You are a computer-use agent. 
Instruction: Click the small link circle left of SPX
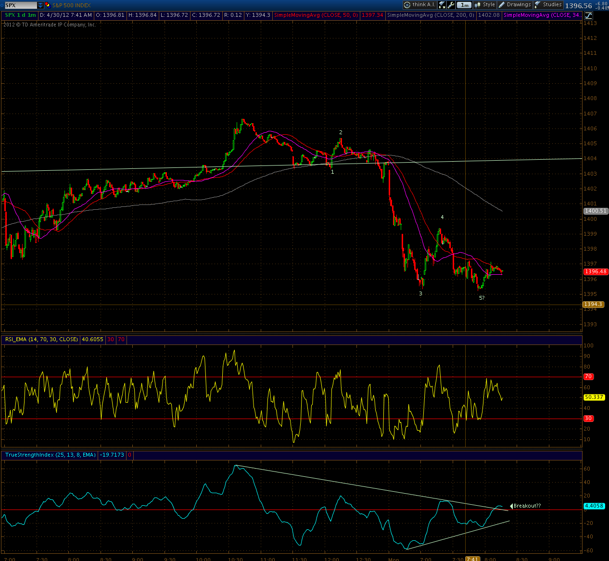pos(2,5)
